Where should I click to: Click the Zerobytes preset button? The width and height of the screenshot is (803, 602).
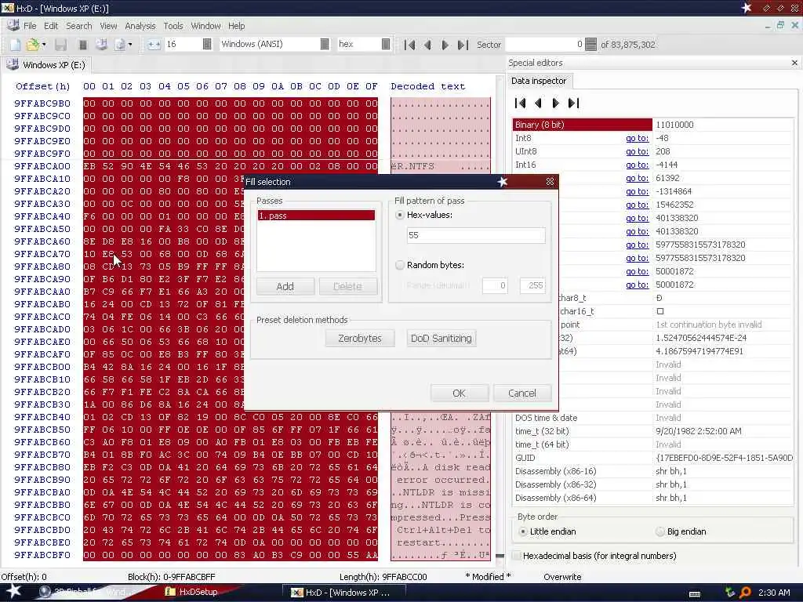tap(359, 339)
